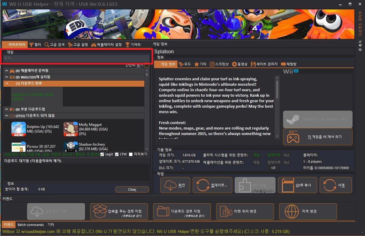Click the Splatoon title heading
Viewport: 365px width, 236px height.
coord(164,52)
